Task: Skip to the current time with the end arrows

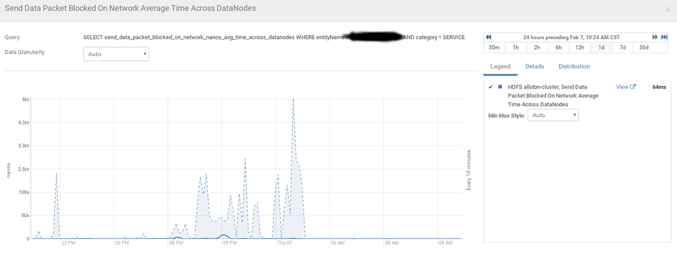Action: (x=665, y=37)
